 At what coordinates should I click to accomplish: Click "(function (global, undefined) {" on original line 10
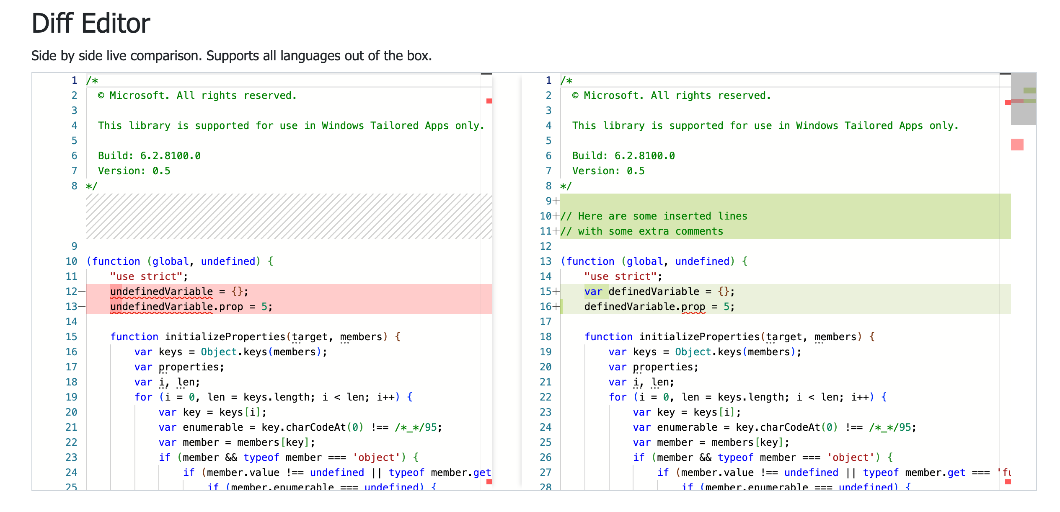[x=180, y=261]
